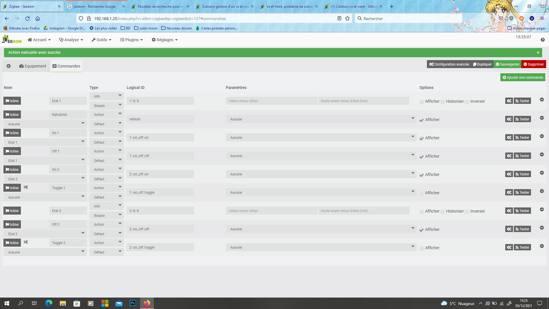Open the Analyse menu
Viewport: 549px width, 309px height.
(x=71, y=40)
